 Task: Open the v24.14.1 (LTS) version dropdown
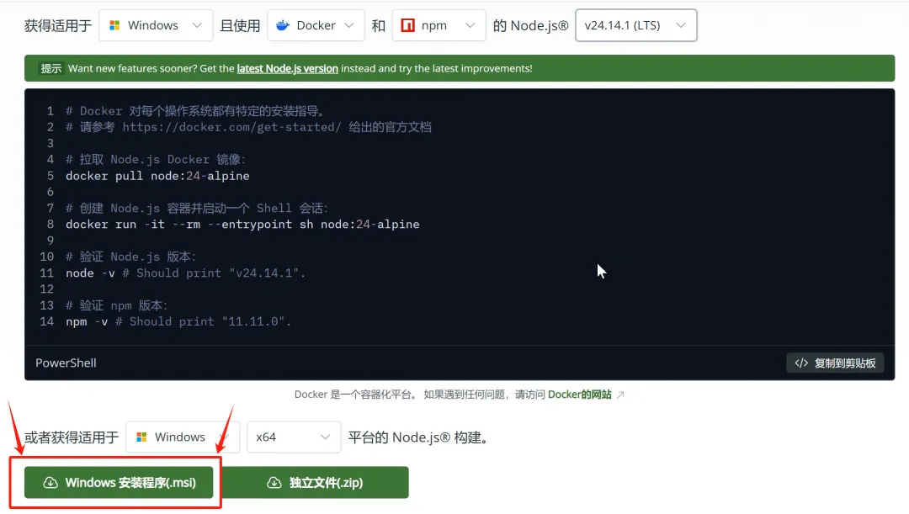click(x=636, y=25)
